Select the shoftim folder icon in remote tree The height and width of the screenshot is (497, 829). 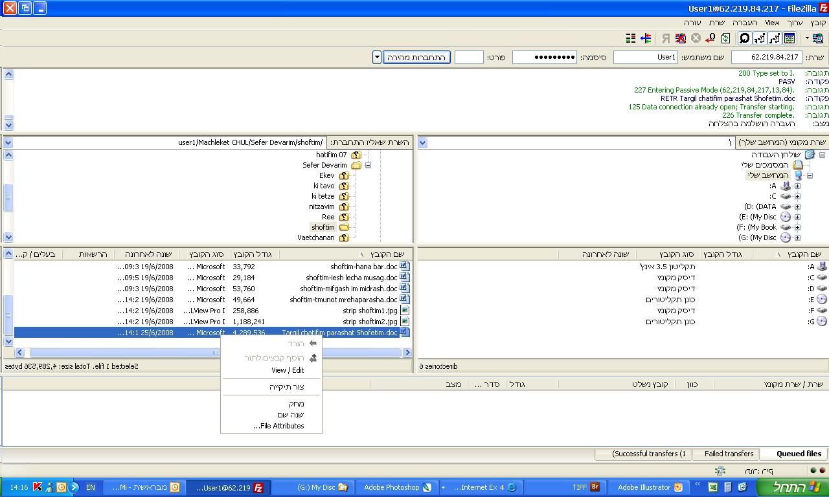tap(344, 227)
